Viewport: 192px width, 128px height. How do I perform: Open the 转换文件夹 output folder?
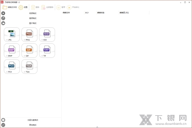coord(10,7)
